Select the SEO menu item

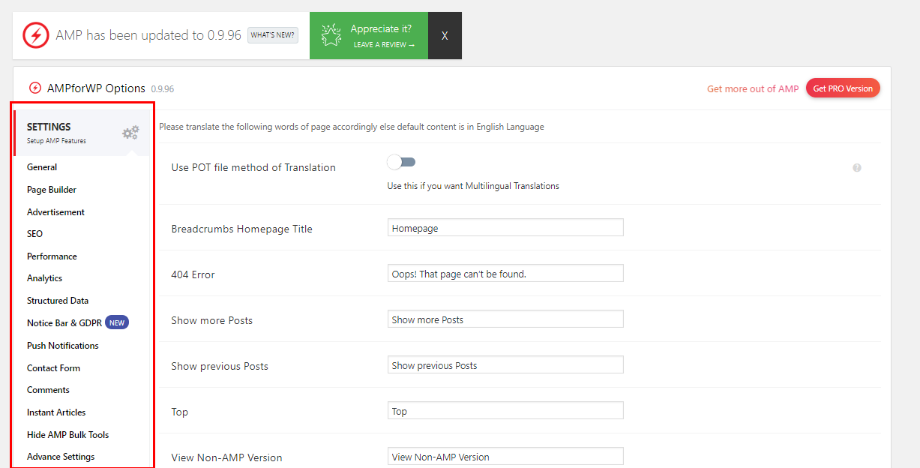34,234
